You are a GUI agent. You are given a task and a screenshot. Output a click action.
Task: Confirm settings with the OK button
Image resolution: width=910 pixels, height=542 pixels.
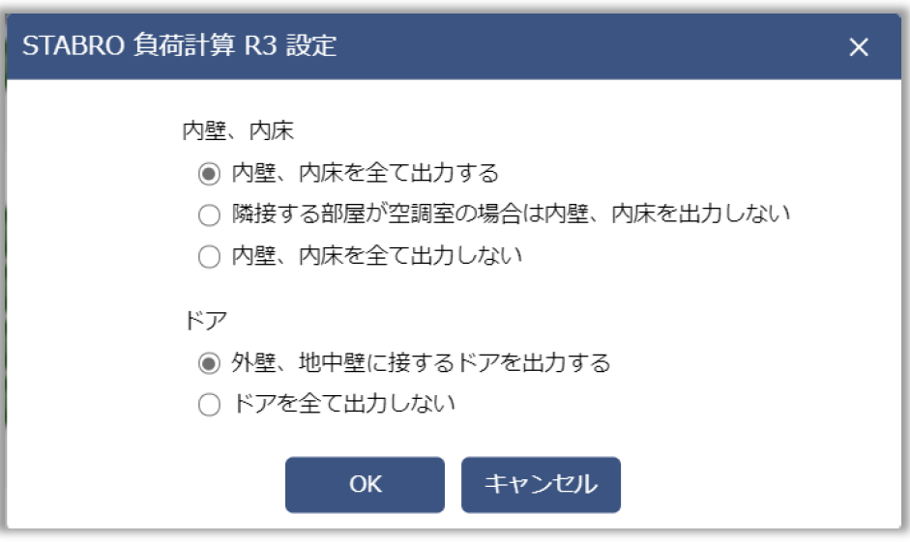(x=365, y=484)
